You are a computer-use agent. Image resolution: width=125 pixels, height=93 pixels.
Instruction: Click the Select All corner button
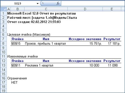coord(3,9)
